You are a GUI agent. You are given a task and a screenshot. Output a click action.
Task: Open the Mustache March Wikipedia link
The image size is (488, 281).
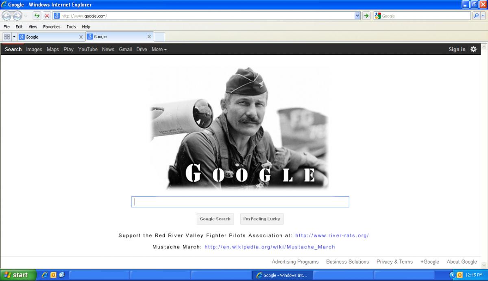click(x=270, y=247)
